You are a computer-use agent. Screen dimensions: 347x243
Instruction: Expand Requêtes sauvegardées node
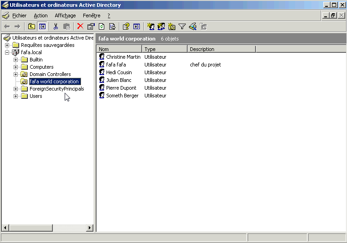coord(7,45)
